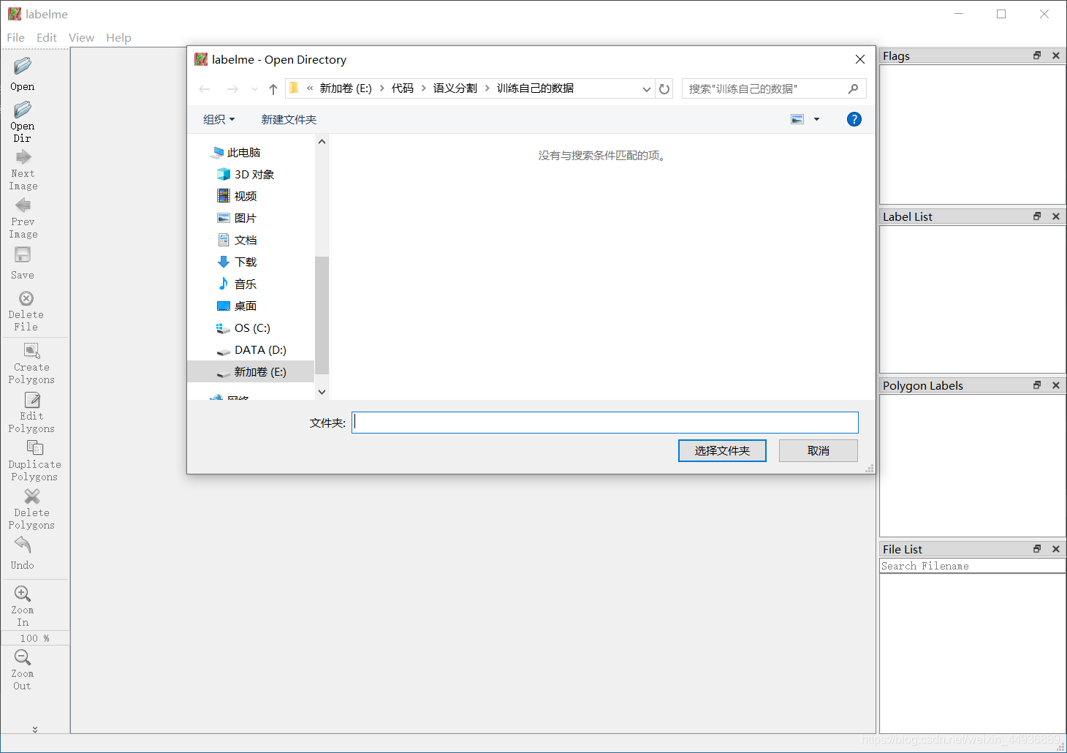
Task: Click 选择文件夹 button
Action: pyautogui.click(x=722, y=450)
